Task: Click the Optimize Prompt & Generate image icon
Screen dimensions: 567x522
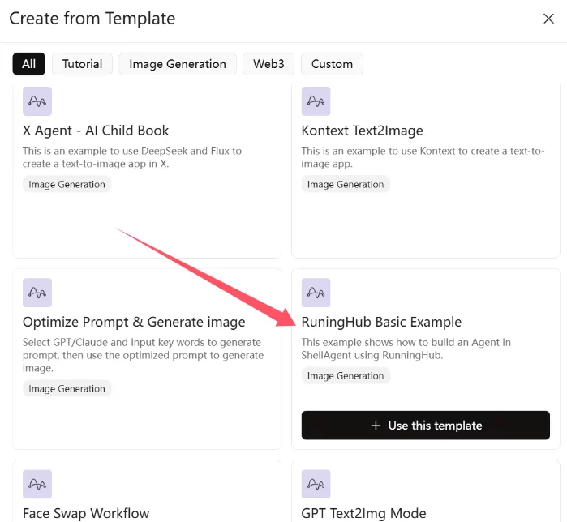Action: (37, 293)
